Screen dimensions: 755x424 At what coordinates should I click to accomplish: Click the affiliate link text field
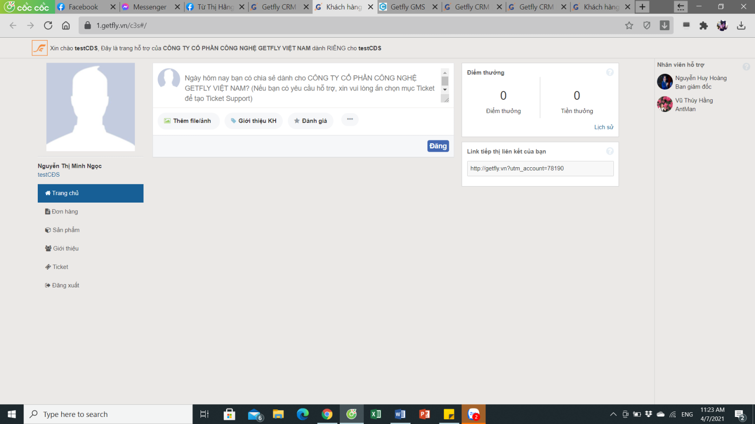[x=540, y=169]
